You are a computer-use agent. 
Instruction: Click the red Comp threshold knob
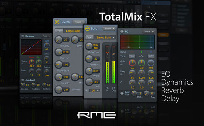click(32, 62)
